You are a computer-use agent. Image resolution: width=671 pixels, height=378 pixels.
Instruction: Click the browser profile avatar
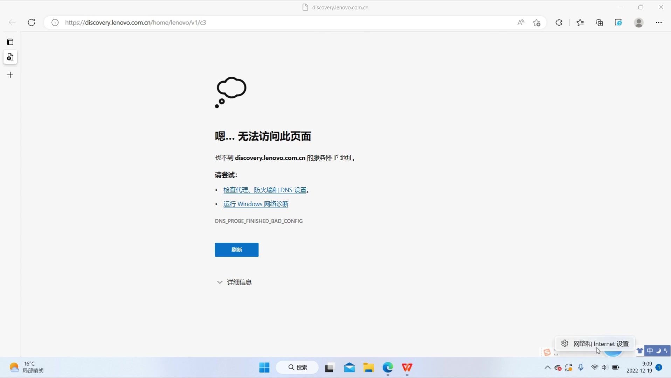(639, 22)
